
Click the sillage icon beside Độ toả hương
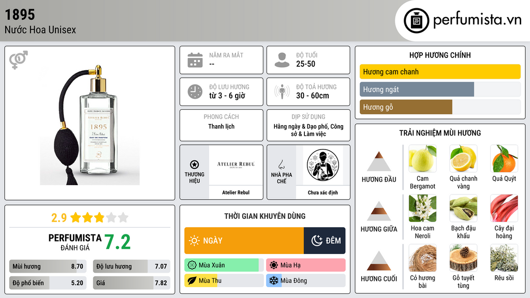point(282,92)
